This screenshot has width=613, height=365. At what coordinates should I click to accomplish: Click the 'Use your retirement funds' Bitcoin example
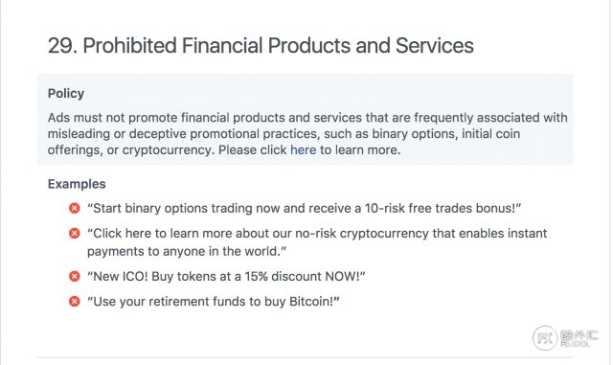click(214, 301)
